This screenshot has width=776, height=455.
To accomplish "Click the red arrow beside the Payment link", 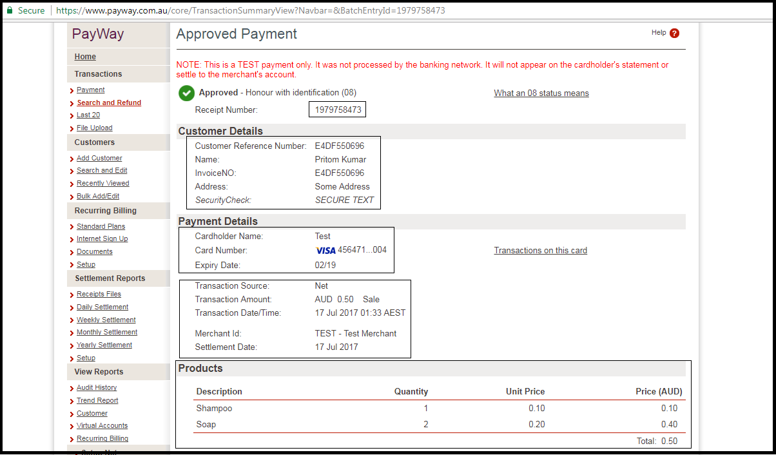I will point(72,90).
